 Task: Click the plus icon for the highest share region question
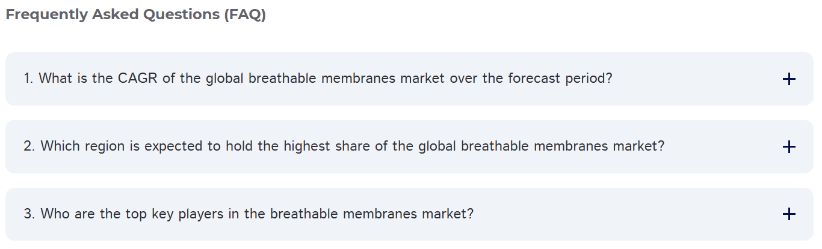tap(789, 147)
